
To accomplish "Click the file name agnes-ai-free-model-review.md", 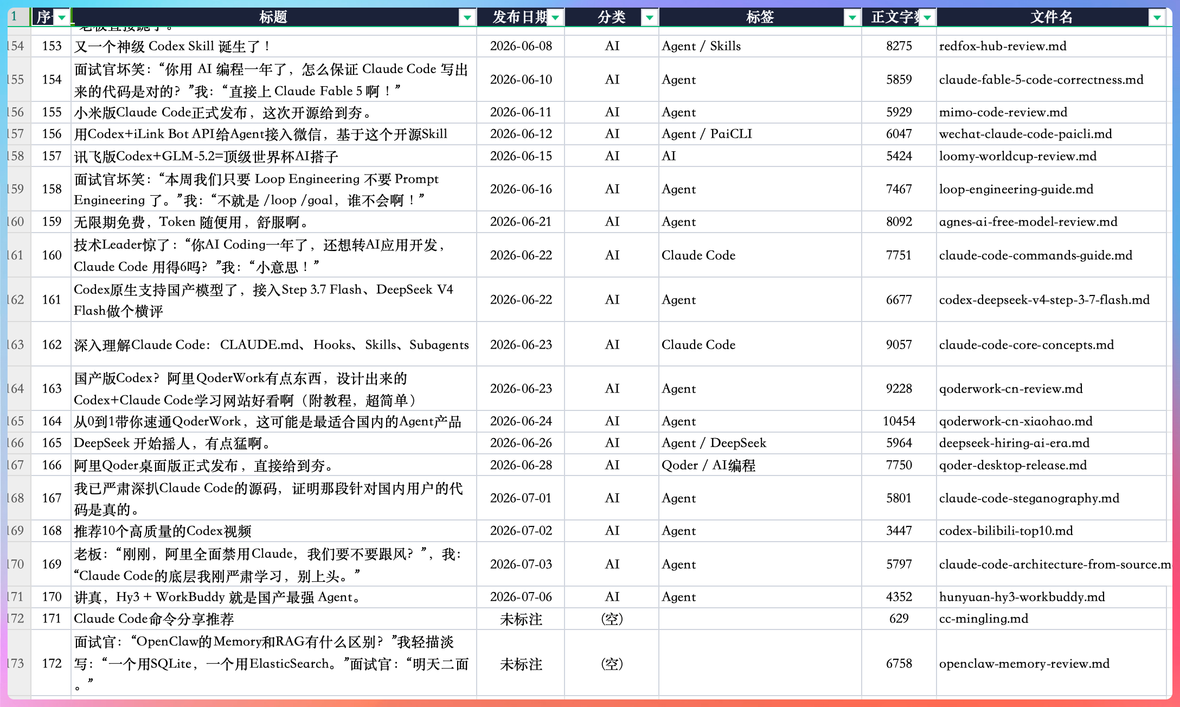I will [1028, 222].
